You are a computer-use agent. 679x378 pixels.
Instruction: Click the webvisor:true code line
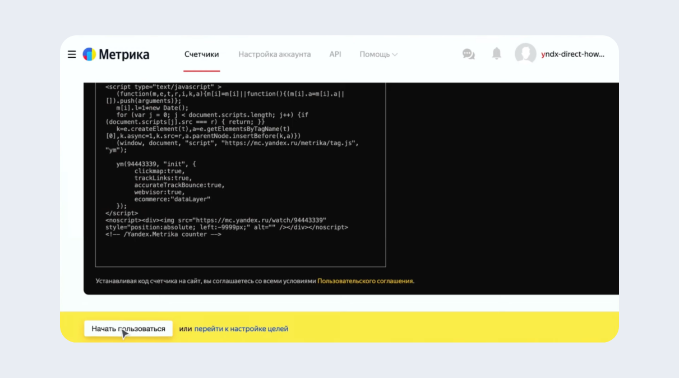159,192
